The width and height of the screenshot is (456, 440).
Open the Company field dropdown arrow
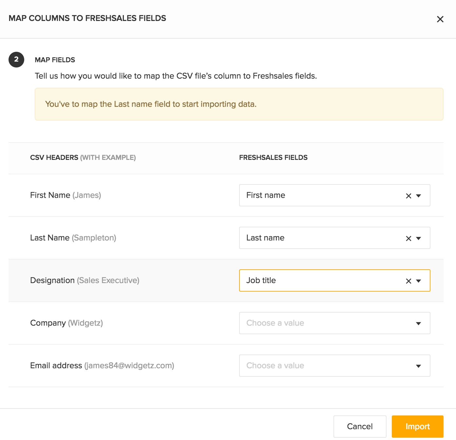pyautogui.click(x=418, y=324)
